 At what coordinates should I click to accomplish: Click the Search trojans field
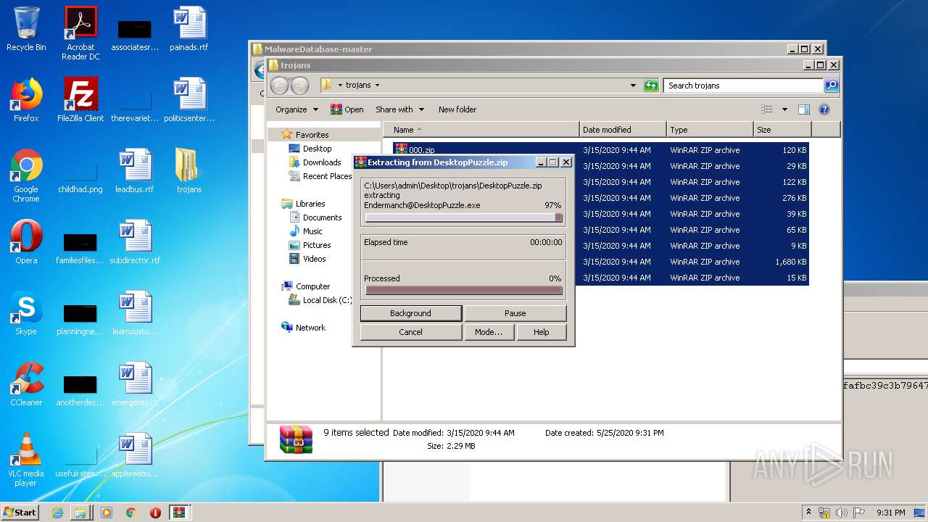[744, 85]
